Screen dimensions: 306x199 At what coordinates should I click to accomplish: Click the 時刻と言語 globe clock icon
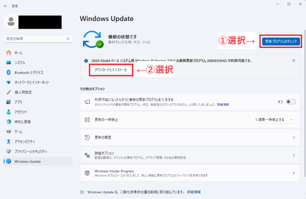coord(9,121)
